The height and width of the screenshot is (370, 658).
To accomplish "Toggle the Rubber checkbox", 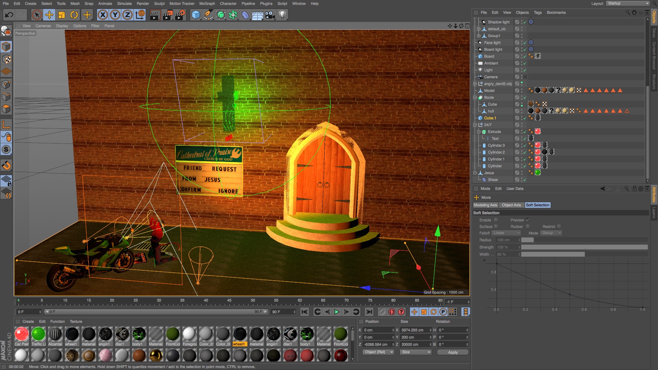I will tap(528, 226).
